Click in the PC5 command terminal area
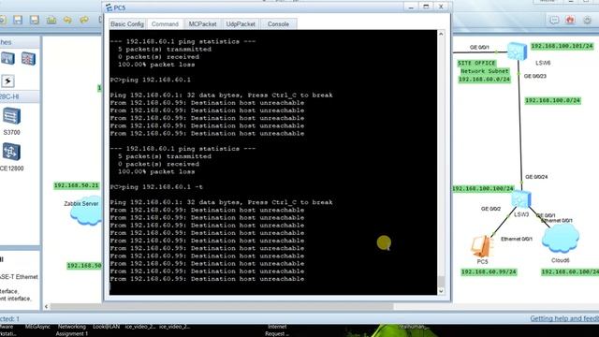This screenshot has height=337, width=599. 272,162
